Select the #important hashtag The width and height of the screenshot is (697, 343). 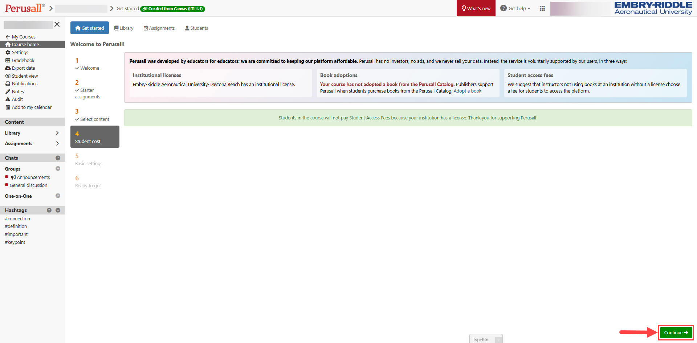point(16,234)
